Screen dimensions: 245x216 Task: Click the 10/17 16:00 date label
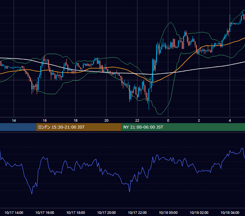[45, 212]
